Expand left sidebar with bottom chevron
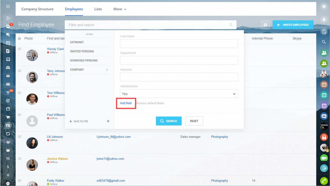 (8, 183)
